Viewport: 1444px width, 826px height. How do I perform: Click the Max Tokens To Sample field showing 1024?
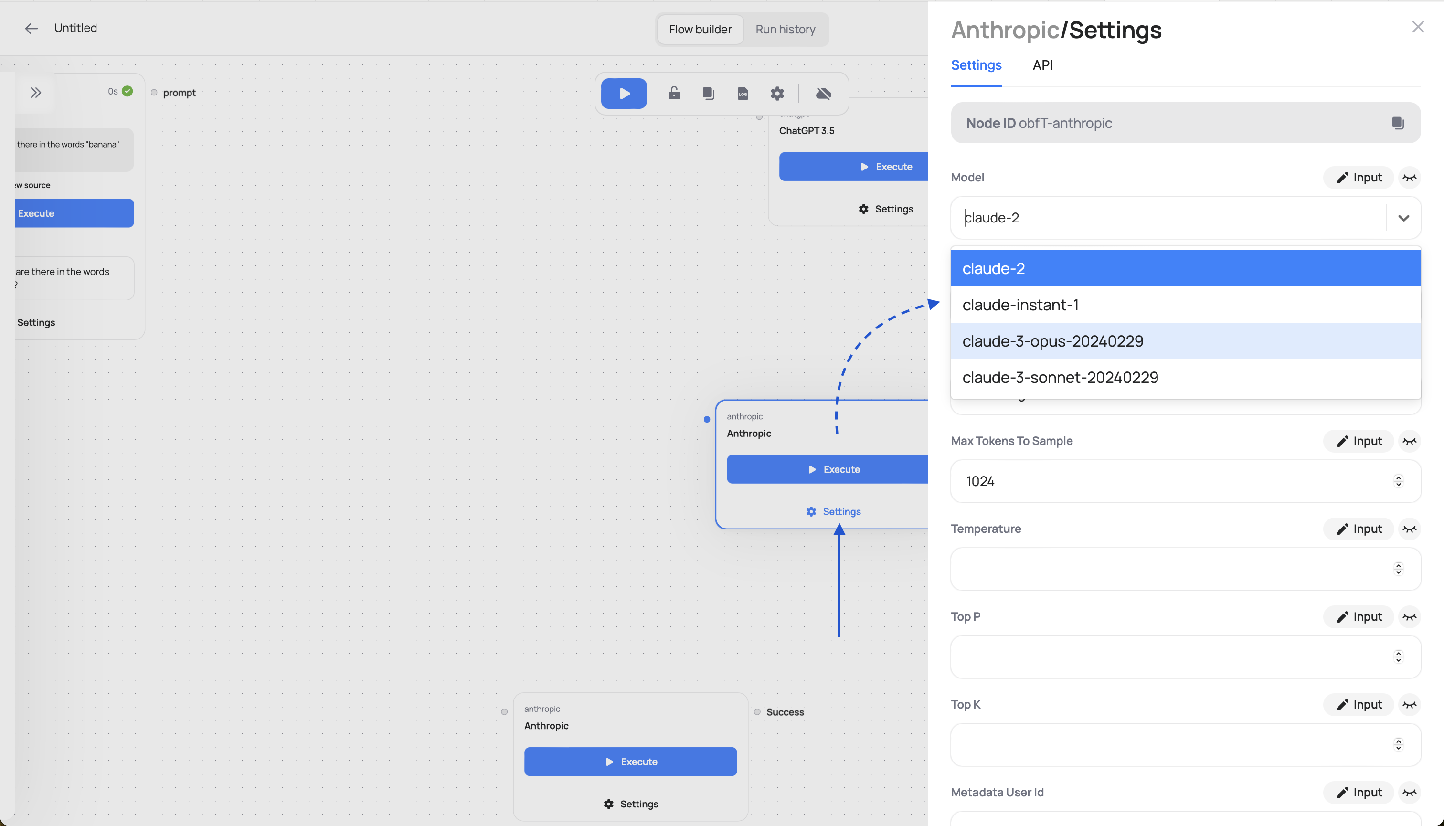(x=1185, y=481)
